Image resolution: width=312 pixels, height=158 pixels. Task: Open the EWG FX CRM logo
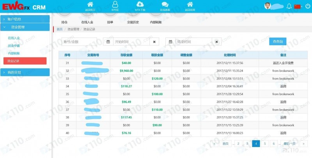click(x=24, y=7)
